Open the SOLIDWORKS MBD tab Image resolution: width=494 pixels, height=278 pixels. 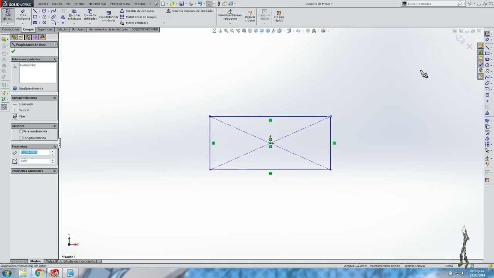click(x=145, y=29)
